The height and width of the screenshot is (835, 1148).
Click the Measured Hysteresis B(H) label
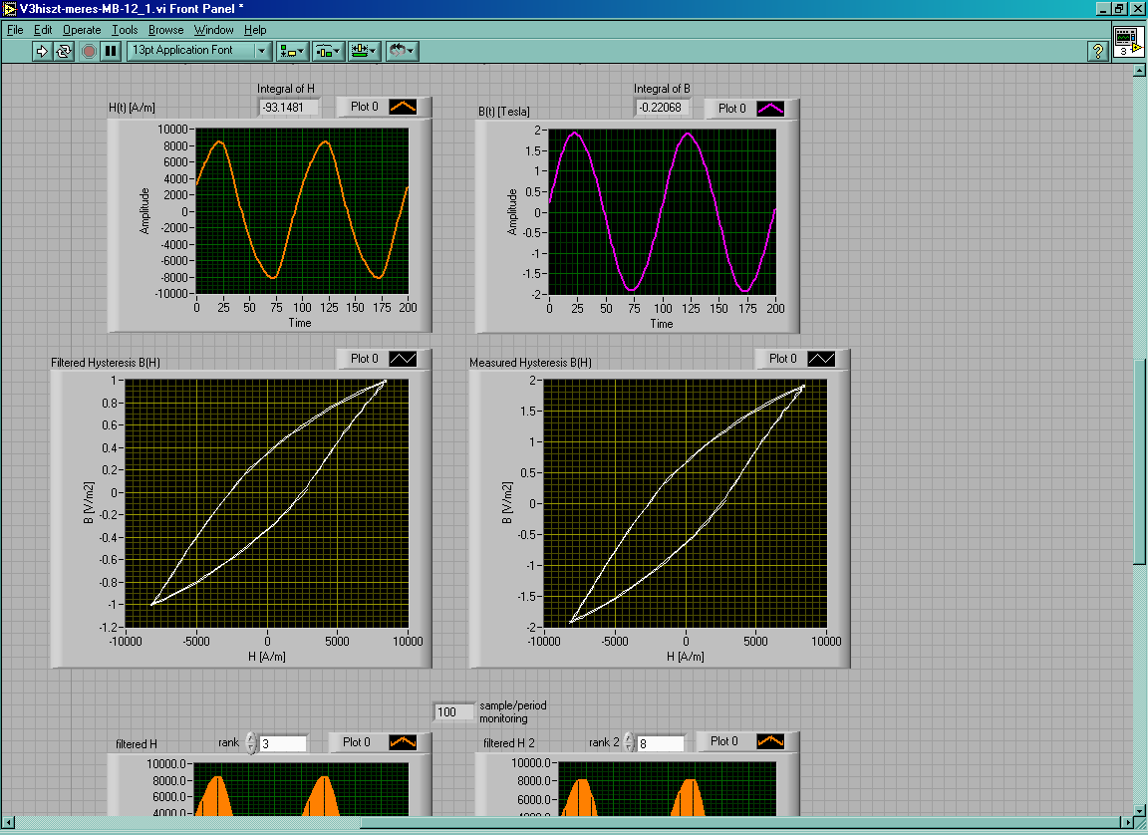pyautogui.click(x=530, y=363)
